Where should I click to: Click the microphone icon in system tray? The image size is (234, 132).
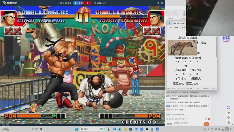[208, 129]
